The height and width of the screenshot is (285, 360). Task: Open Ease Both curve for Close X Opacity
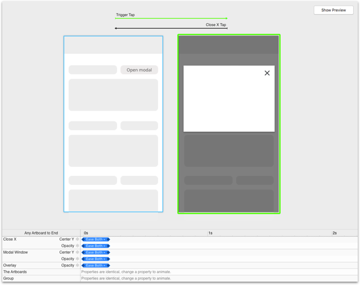pyautogui.click(x=96, y=246)
